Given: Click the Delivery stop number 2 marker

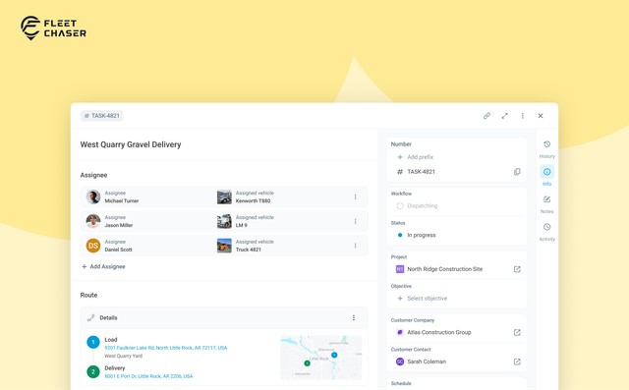Looking at the screenshot, I should pyautogui.click(x=93, y=371).
